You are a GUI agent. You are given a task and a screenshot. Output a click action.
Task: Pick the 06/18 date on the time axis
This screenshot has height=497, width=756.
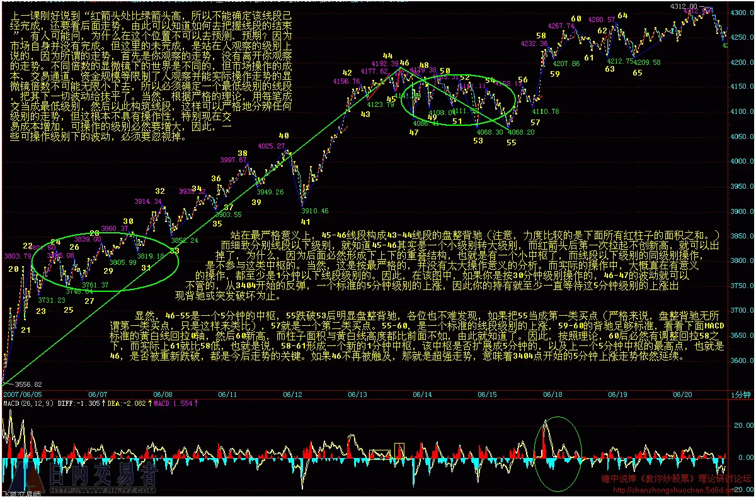(x=552, y=394)
